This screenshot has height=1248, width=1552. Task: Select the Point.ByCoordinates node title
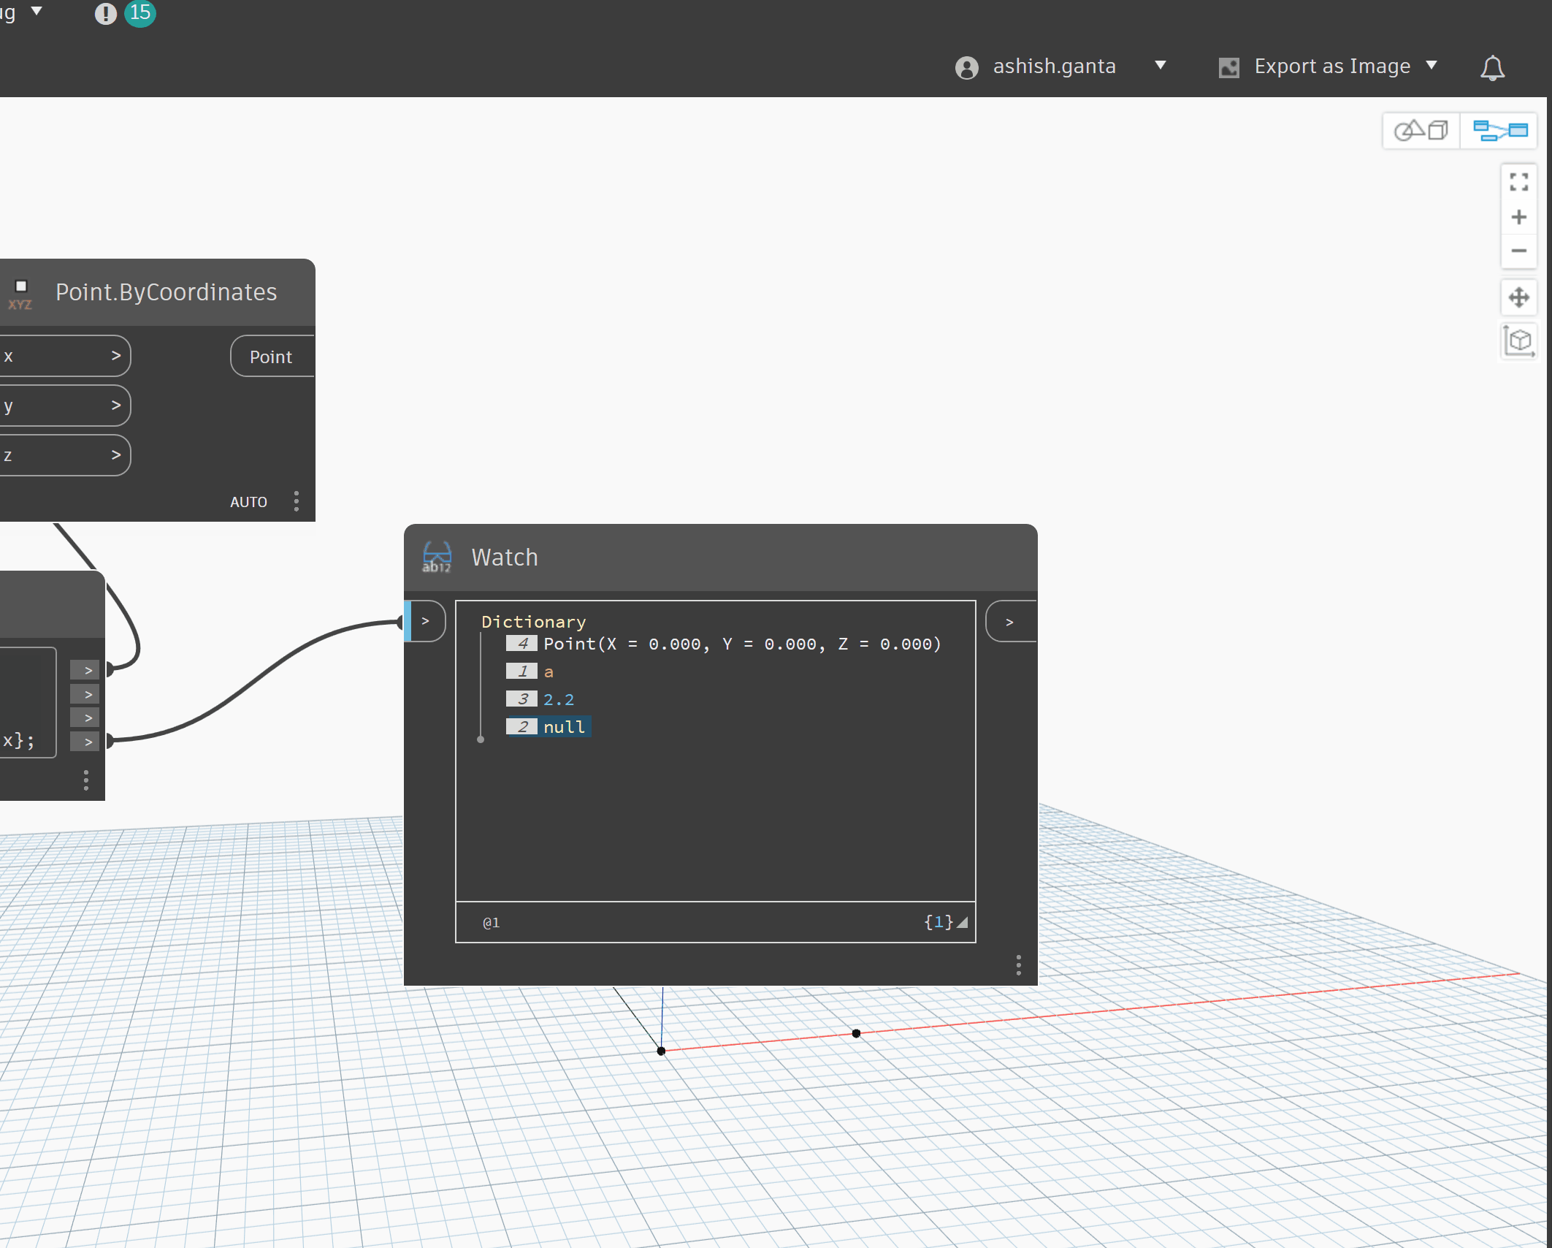[167, 292]
